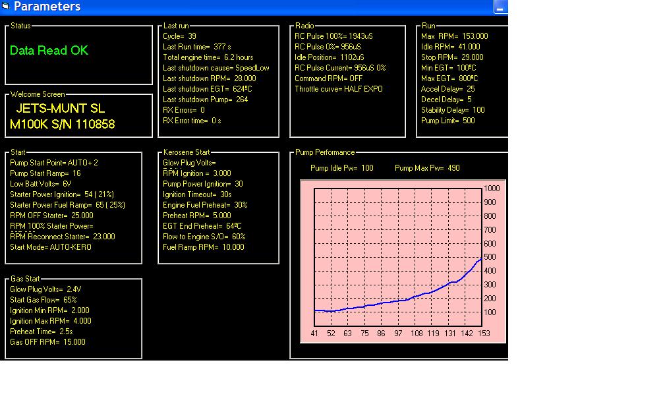The width and height of the screenshot is (663, 408).
Task: Click the Max RPM value in Run panel
Action: pos(454,36)
